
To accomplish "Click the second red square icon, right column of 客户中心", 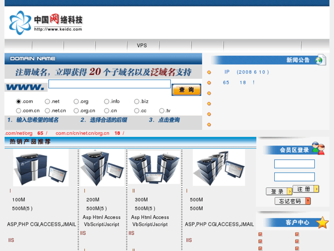I will pyautogui.click(x=297, y=241).
